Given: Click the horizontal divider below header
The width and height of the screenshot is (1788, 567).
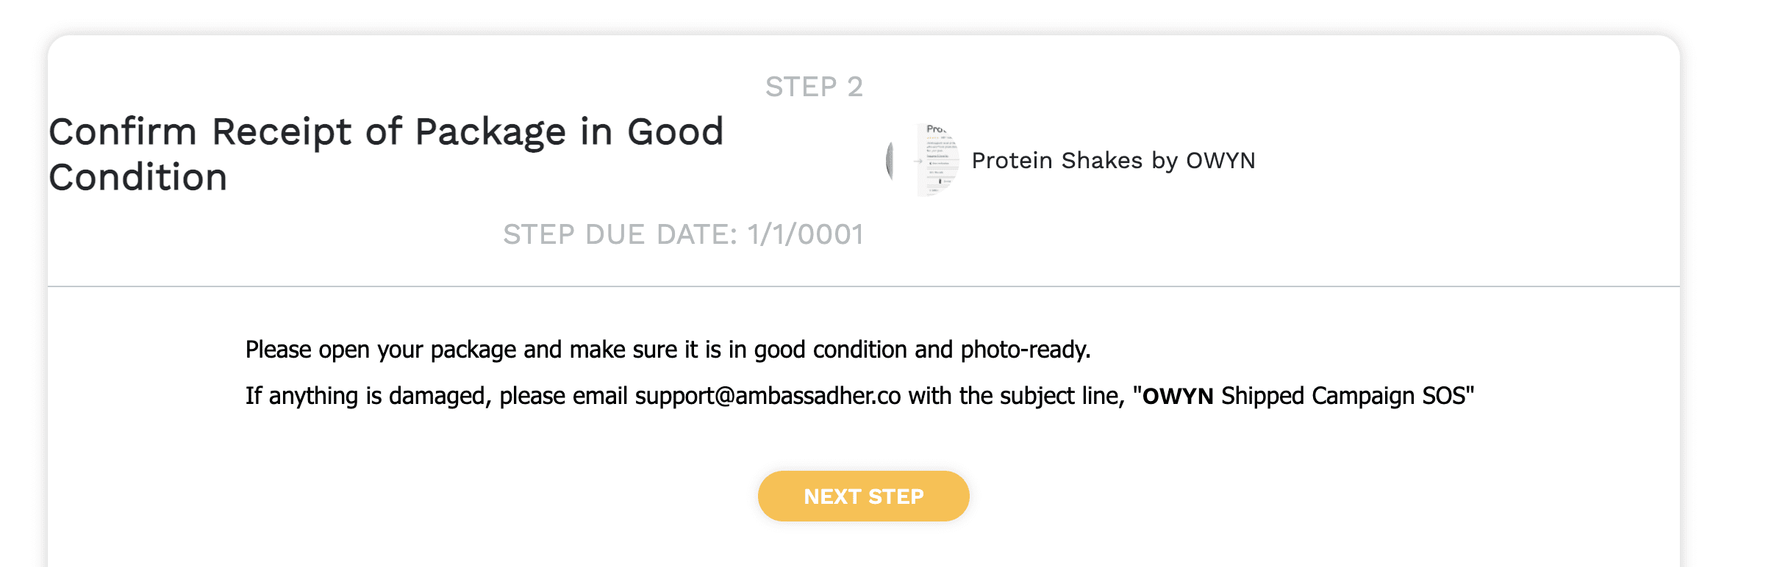Looking at the screenshot, I should pos(863,286).
